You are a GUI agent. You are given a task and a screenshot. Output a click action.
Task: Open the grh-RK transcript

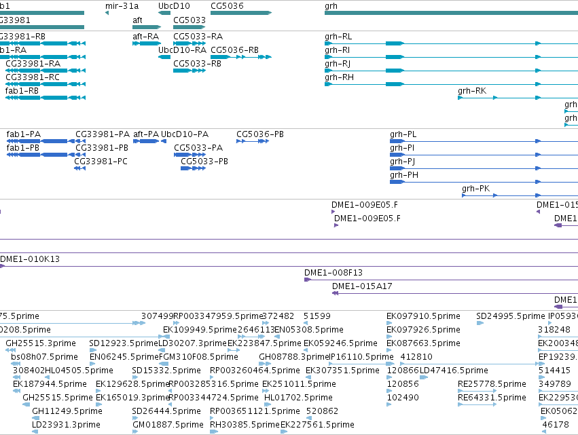pos(518,98)
